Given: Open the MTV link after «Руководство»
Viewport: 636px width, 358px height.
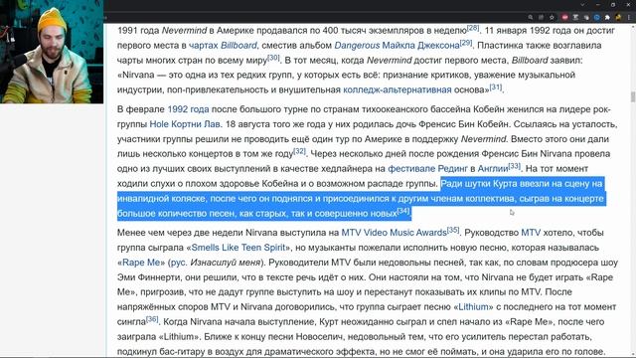Looking at the screenshot, I should coord(531,233).
